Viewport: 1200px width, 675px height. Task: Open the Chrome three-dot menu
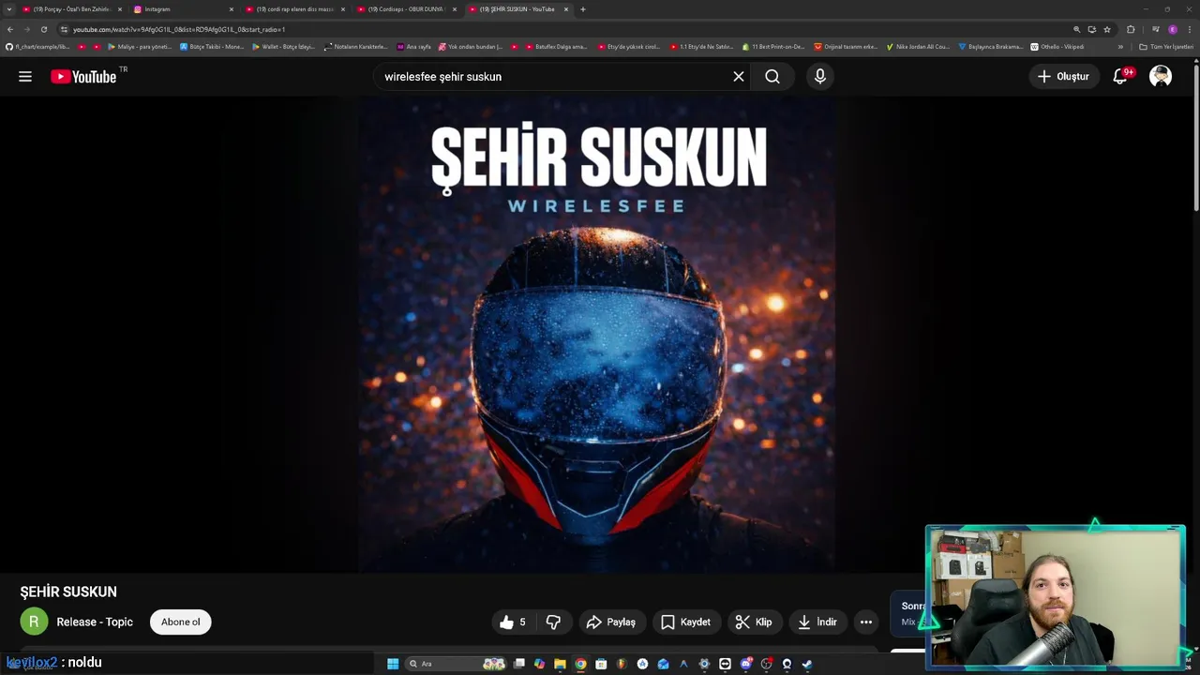[x=1190, y=29]
